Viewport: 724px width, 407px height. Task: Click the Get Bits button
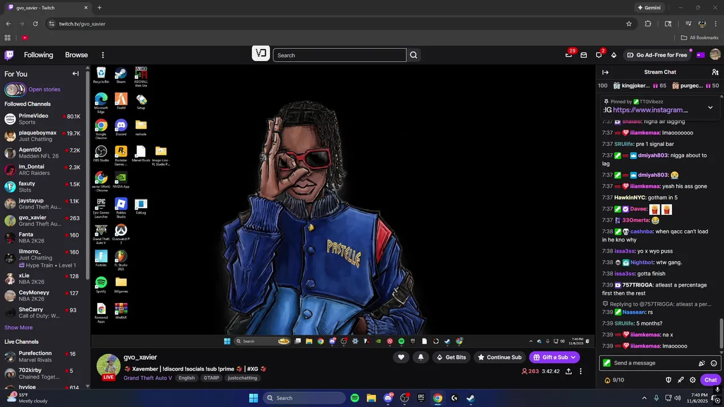click(451, 357)
